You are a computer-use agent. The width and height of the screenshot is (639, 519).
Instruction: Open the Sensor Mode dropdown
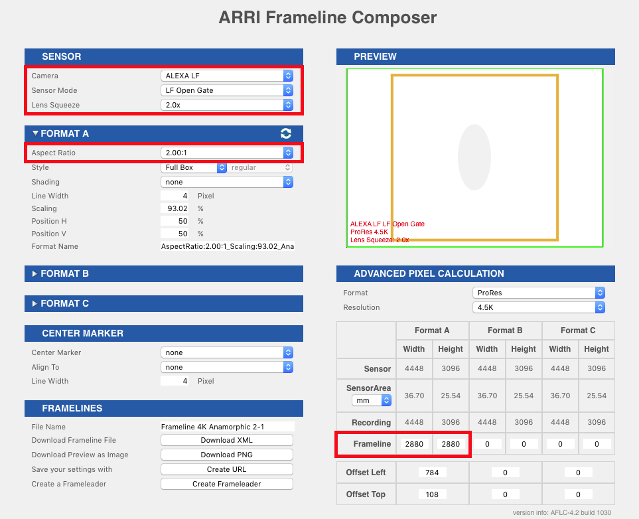click(x=226, y=90)
